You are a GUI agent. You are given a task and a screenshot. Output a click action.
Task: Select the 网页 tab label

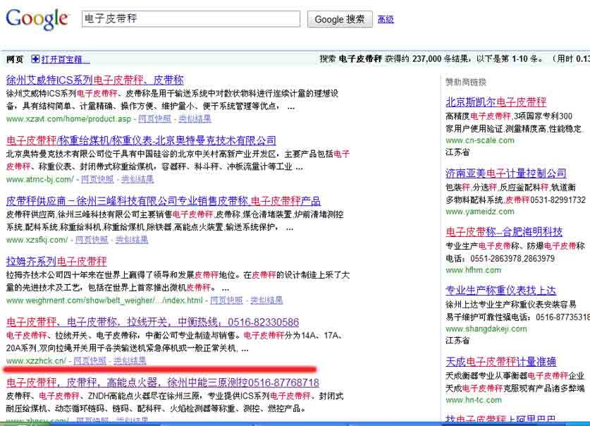(x=15, y=59)
